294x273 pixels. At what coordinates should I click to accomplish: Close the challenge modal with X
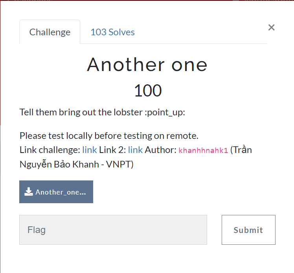[271, 27]
